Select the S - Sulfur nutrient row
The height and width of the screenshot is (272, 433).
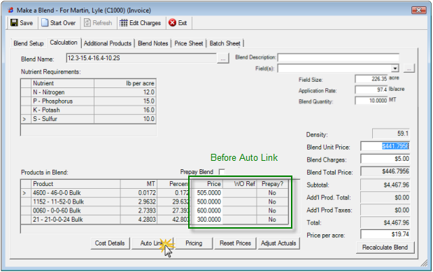(88, 119)
